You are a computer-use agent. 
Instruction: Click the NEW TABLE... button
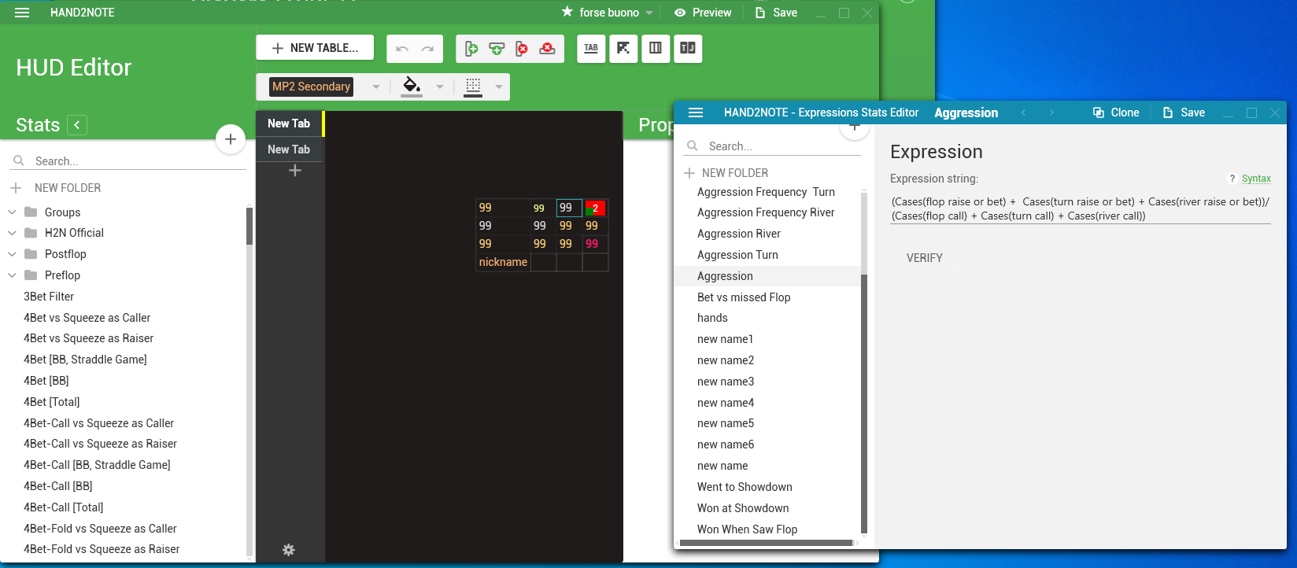click(x=315, y=48)
